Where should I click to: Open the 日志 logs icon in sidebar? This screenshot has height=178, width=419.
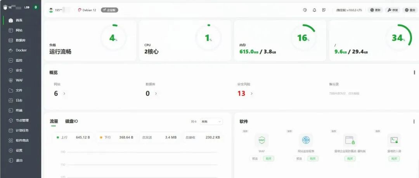tap(11, 100)
